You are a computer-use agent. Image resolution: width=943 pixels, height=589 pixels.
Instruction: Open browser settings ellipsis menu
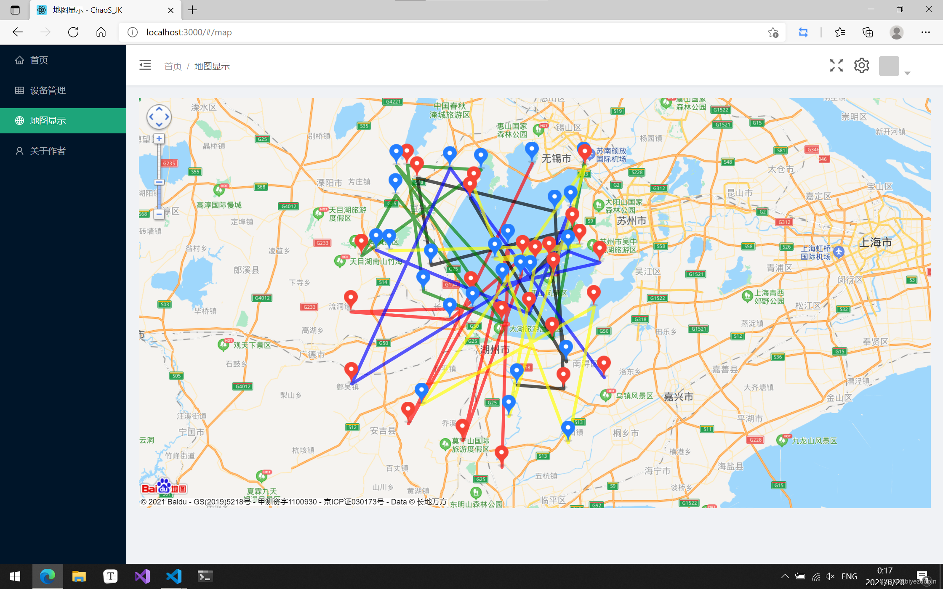pyautogui.click(x=925, y=32)
